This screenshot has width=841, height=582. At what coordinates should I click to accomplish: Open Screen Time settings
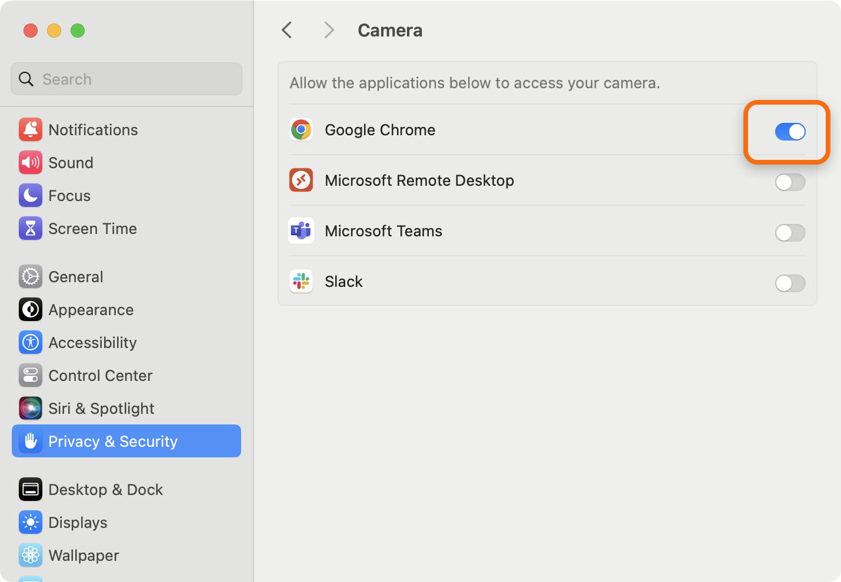(126, 229)
